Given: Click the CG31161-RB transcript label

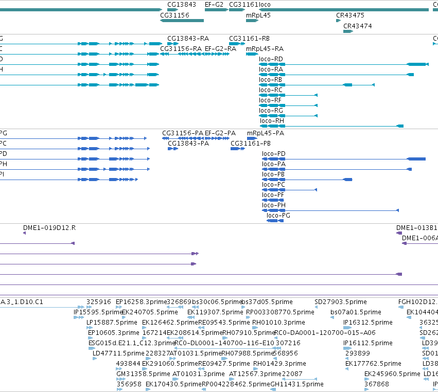Looking at the screenshot, I should tap(249, 38).
